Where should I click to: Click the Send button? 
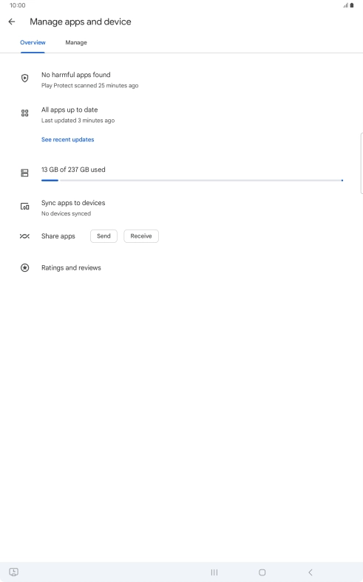click(x=104, y=236)
